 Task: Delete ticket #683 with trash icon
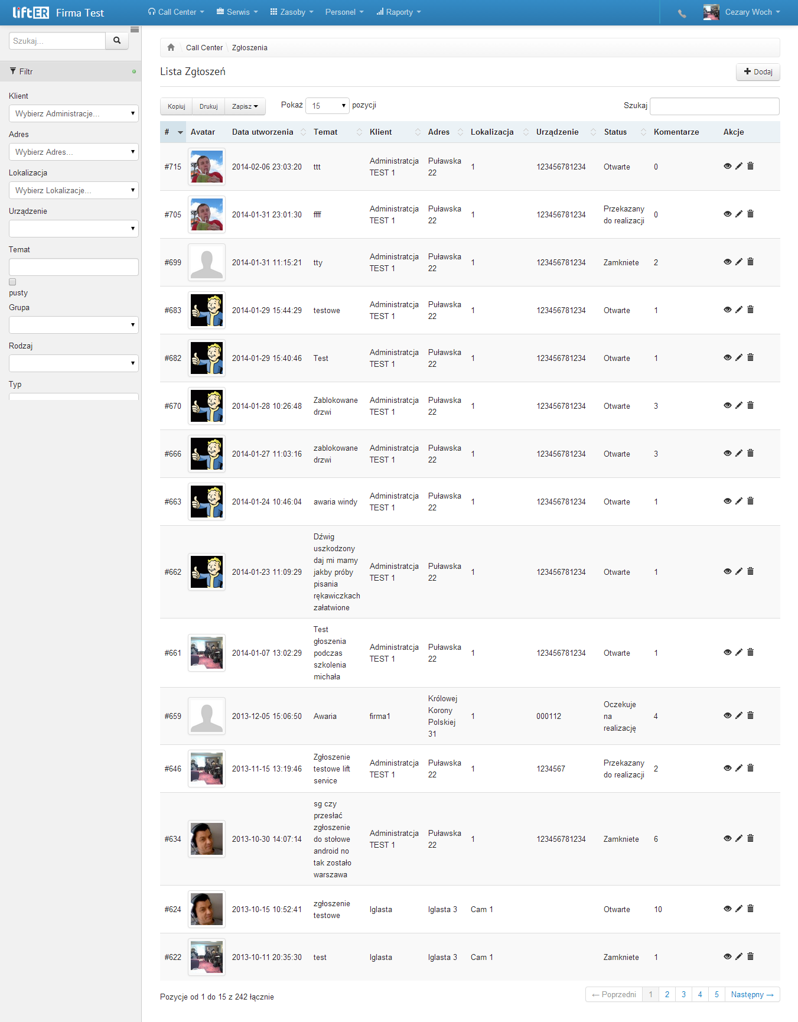pos(750,310)
